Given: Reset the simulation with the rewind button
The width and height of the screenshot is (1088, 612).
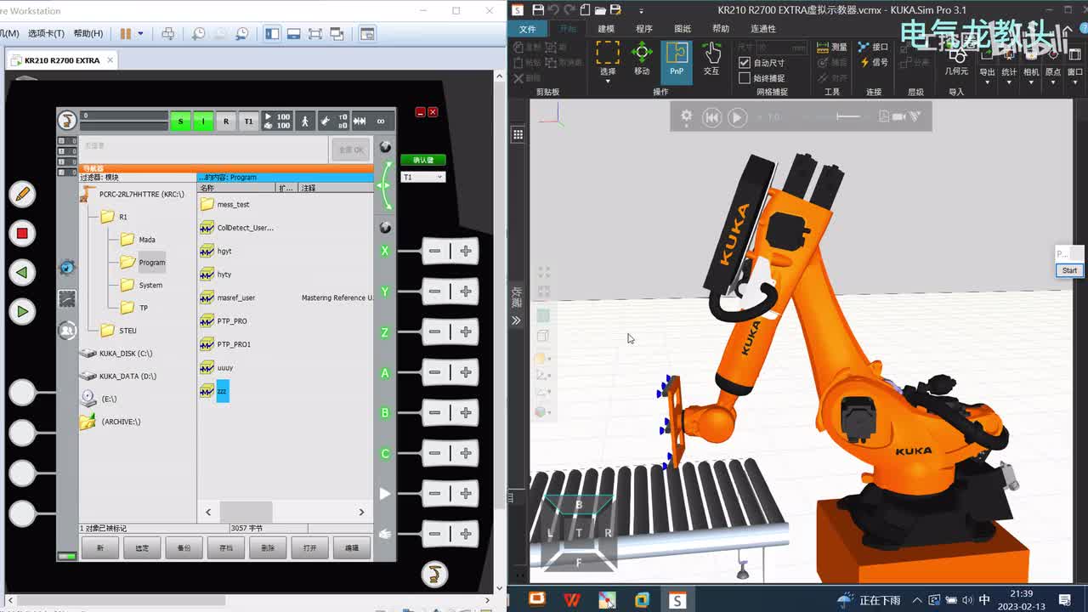Looking at the screenshot, I should pyautogui.click(x=712, y=117).
